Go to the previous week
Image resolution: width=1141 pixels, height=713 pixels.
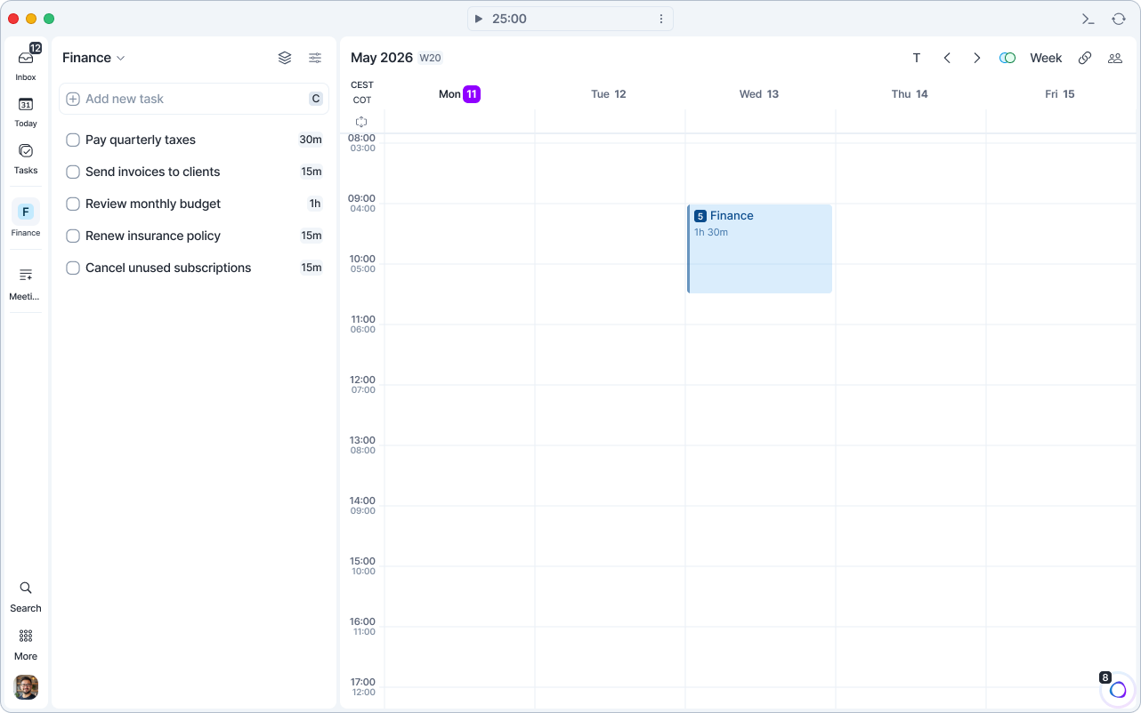(x=947, y=58)
